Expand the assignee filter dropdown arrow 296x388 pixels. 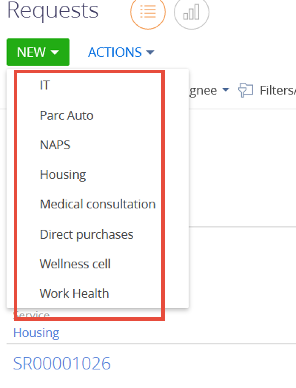pyautogui.click(x=226, y=90)
